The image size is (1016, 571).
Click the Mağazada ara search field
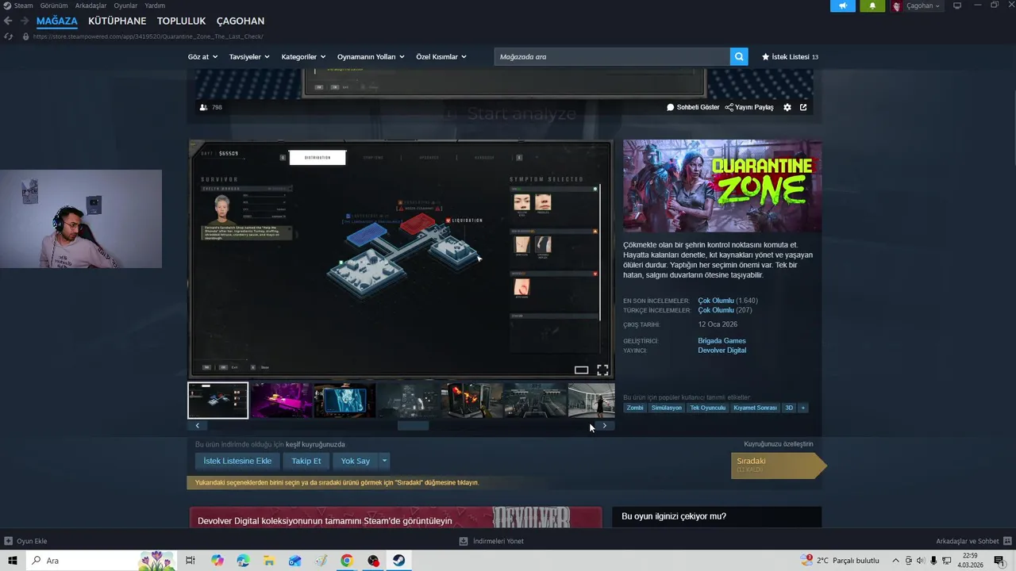pyautogui.click(x=612, y=56)
